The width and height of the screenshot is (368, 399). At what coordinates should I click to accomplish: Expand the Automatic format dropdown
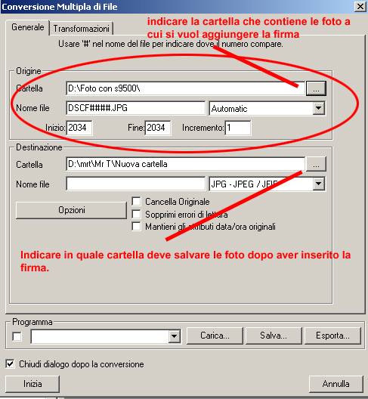(318, 108)
